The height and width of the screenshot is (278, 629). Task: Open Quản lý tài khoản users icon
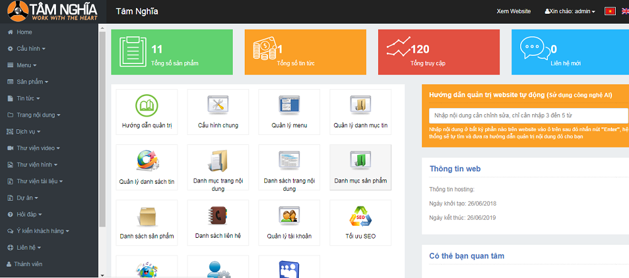[x=289, y=216]
